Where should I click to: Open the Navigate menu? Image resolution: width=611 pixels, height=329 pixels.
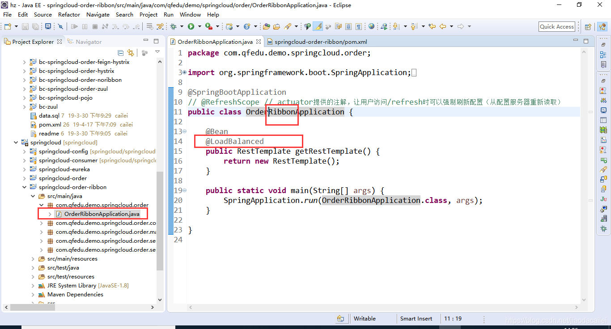pos(98,14)
